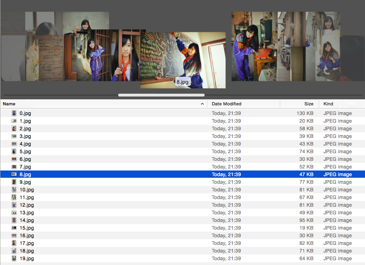Click the 8.jpg file icon
The width and height of the screenshot is (365, 265).
pos(14,174)
